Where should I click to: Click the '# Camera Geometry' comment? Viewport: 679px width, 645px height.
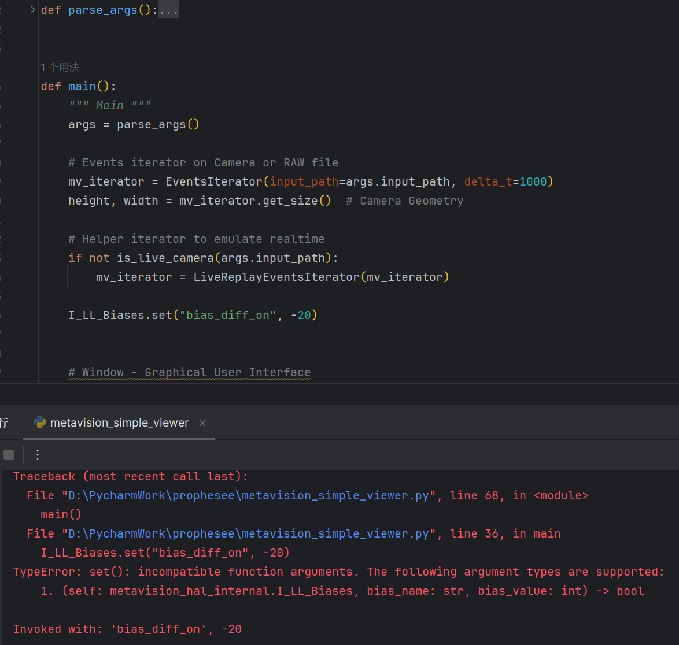(x=404, y=201)
